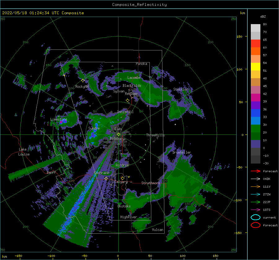Image resolution: width=279 pixels, height=260 pixels.
Task: Select the magenta 42-39 dBZ color band
Action: pos(255,98)
